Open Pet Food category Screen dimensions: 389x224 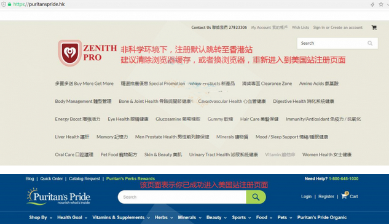[119, 154]
